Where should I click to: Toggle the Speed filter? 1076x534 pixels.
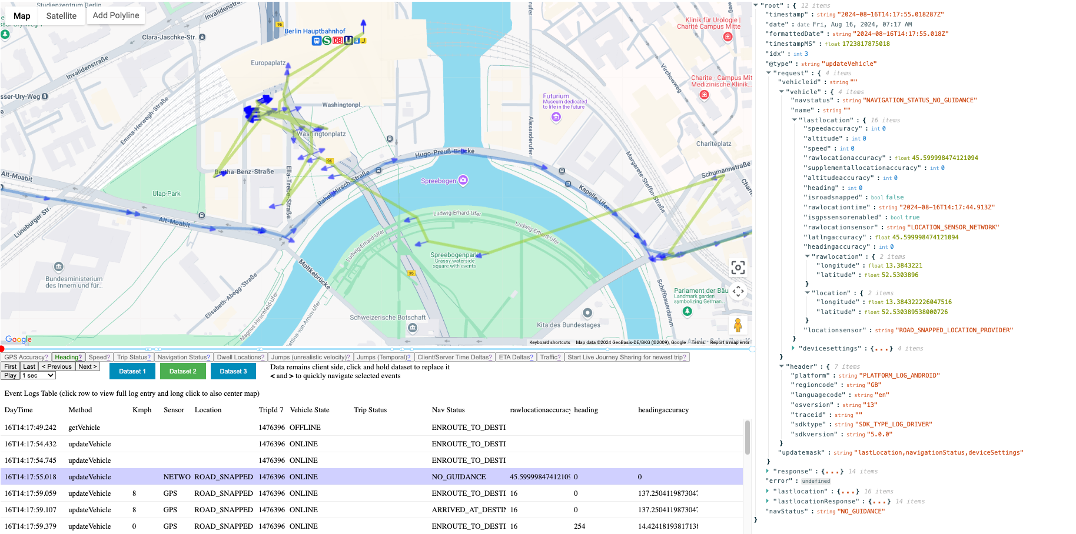click(x=99, y=357)
